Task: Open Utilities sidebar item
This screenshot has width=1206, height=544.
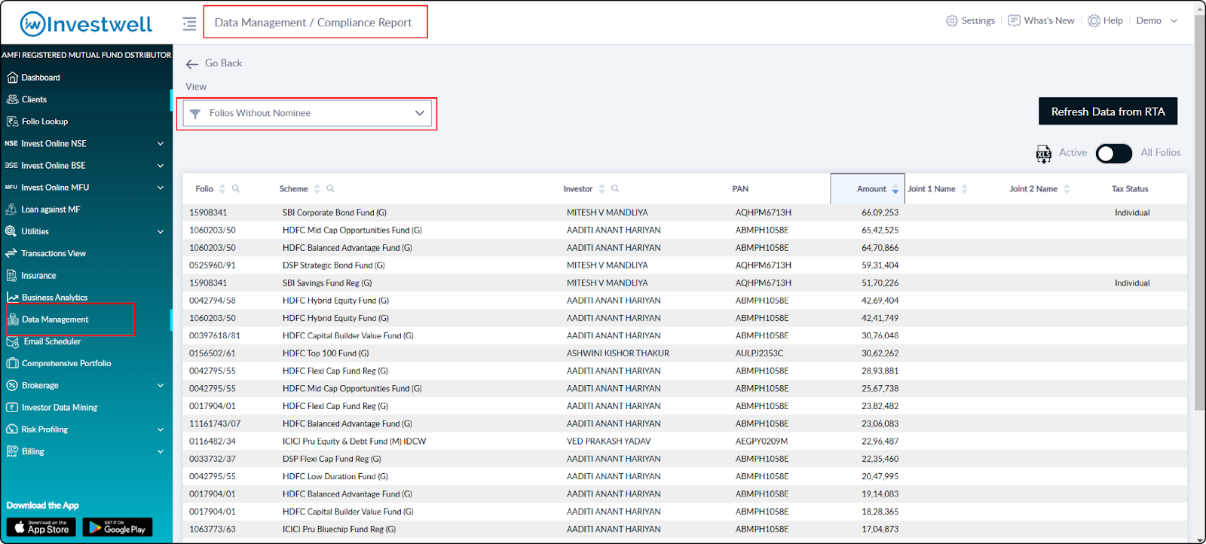Action: [x=35, y=232]
